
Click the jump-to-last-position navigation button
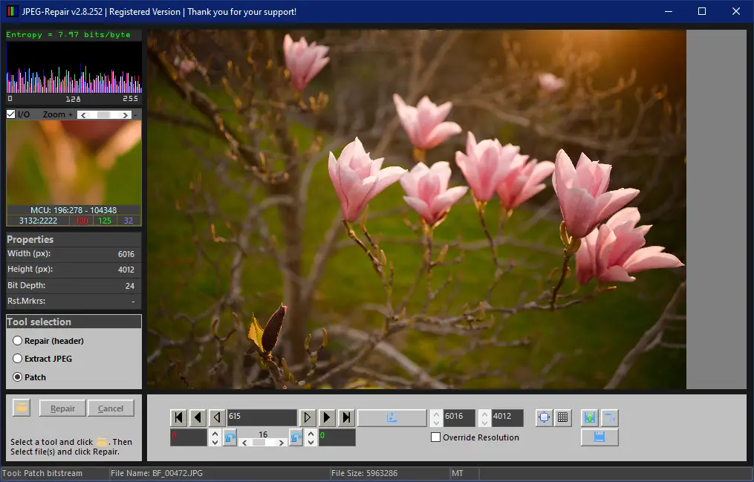[345, 418]
